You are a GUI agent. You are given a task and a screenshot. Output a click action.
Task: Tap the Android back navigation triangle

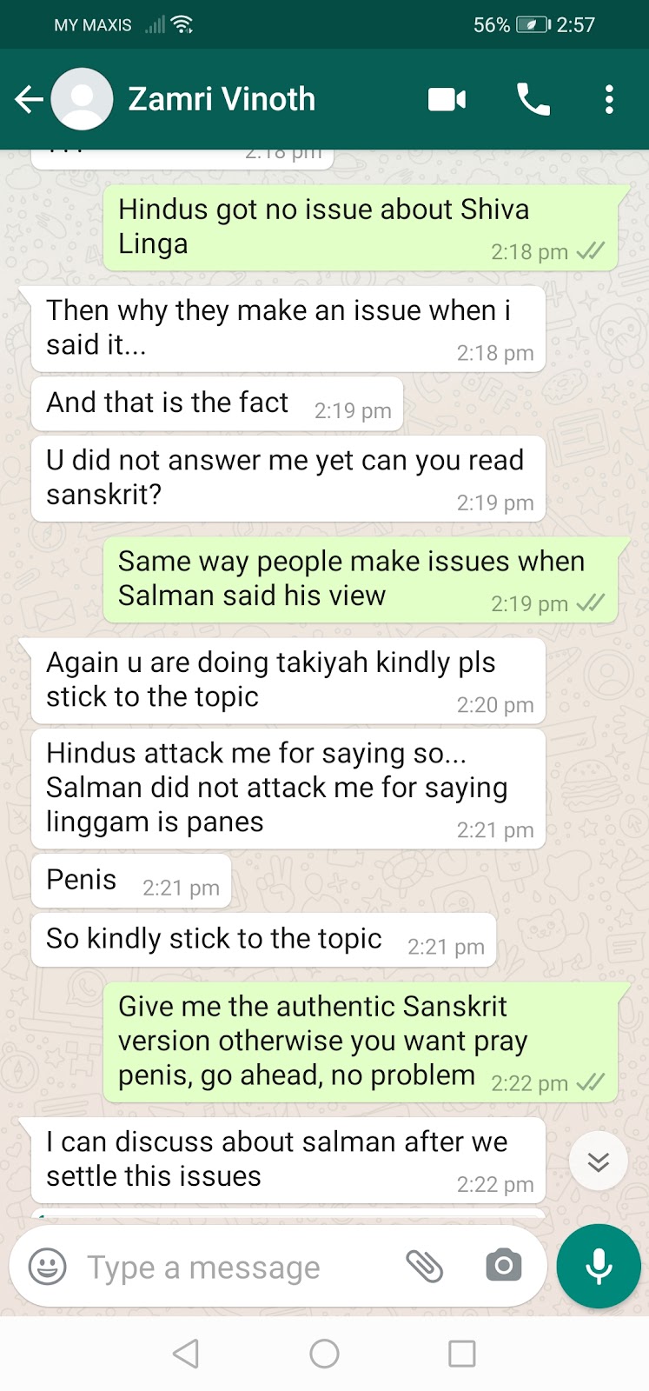(186, 1354)
